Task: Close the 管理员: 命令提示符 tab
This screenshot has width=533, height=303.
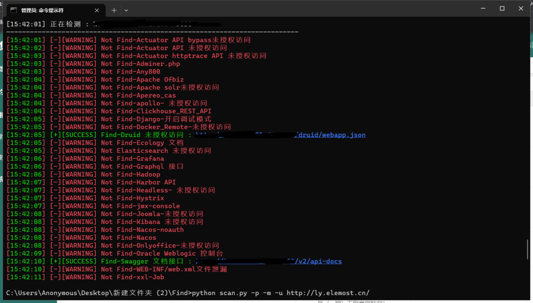Action: click(97, 10)
